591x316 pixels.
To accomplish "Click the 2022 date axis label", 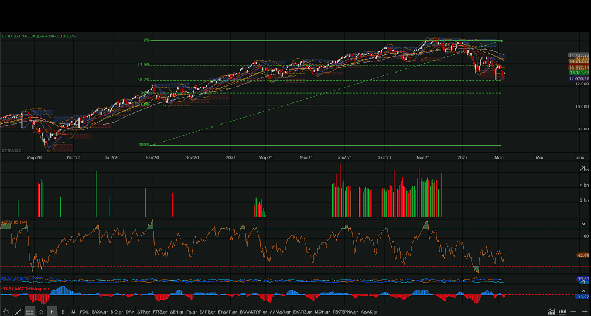I will 463,157.
